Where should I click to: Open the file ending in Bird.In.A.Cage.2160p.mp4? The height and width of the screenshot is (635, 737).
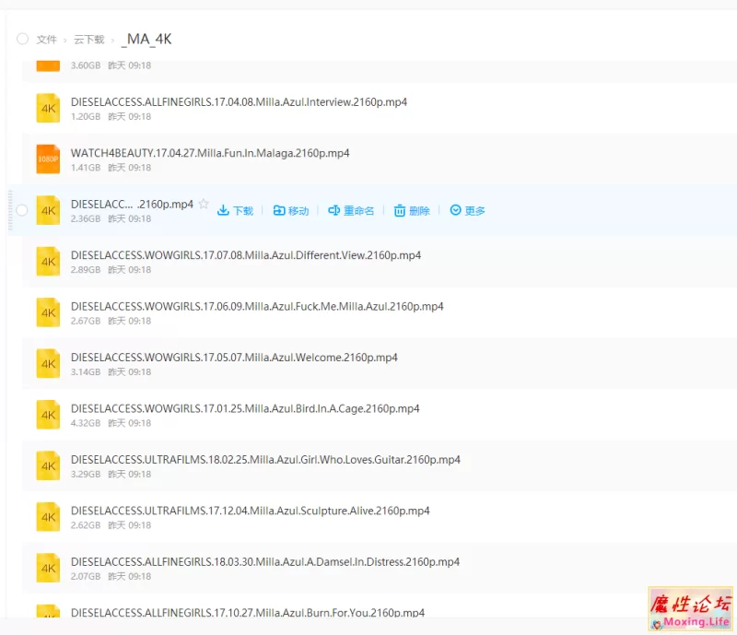245,408
